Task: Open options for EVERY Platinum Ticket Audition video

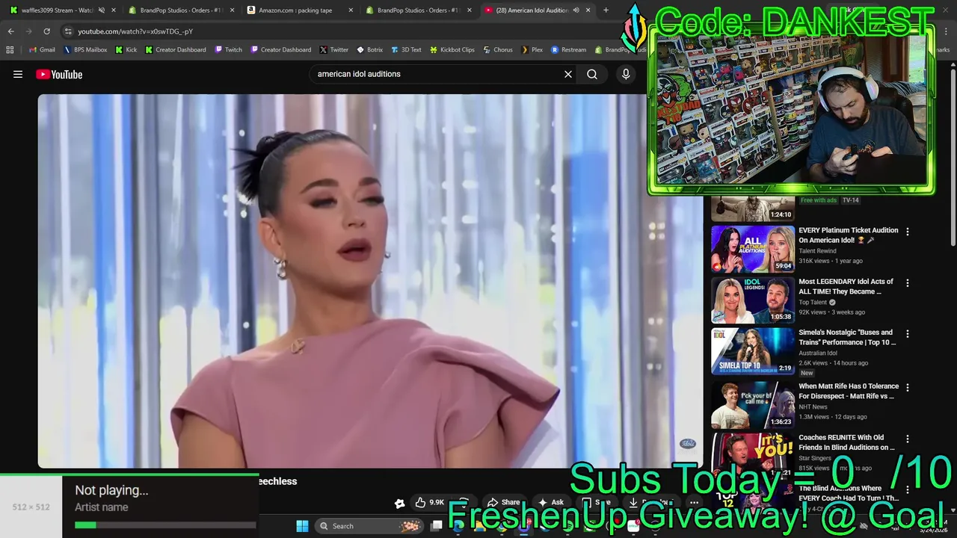Action: pyautogui.click(x=908, y=232)
